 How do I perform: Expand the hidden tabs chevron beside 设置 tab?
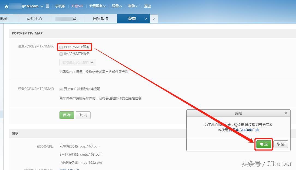[x=154, y=18]
